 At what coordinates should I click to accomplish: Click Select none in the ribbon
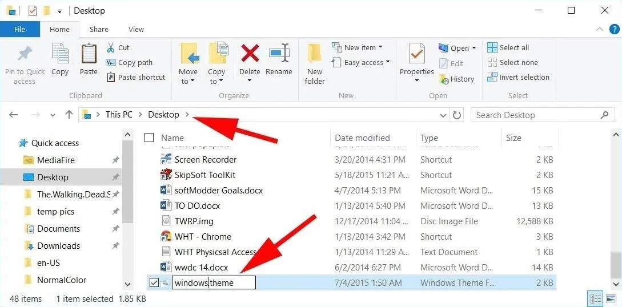coord(512,63)
